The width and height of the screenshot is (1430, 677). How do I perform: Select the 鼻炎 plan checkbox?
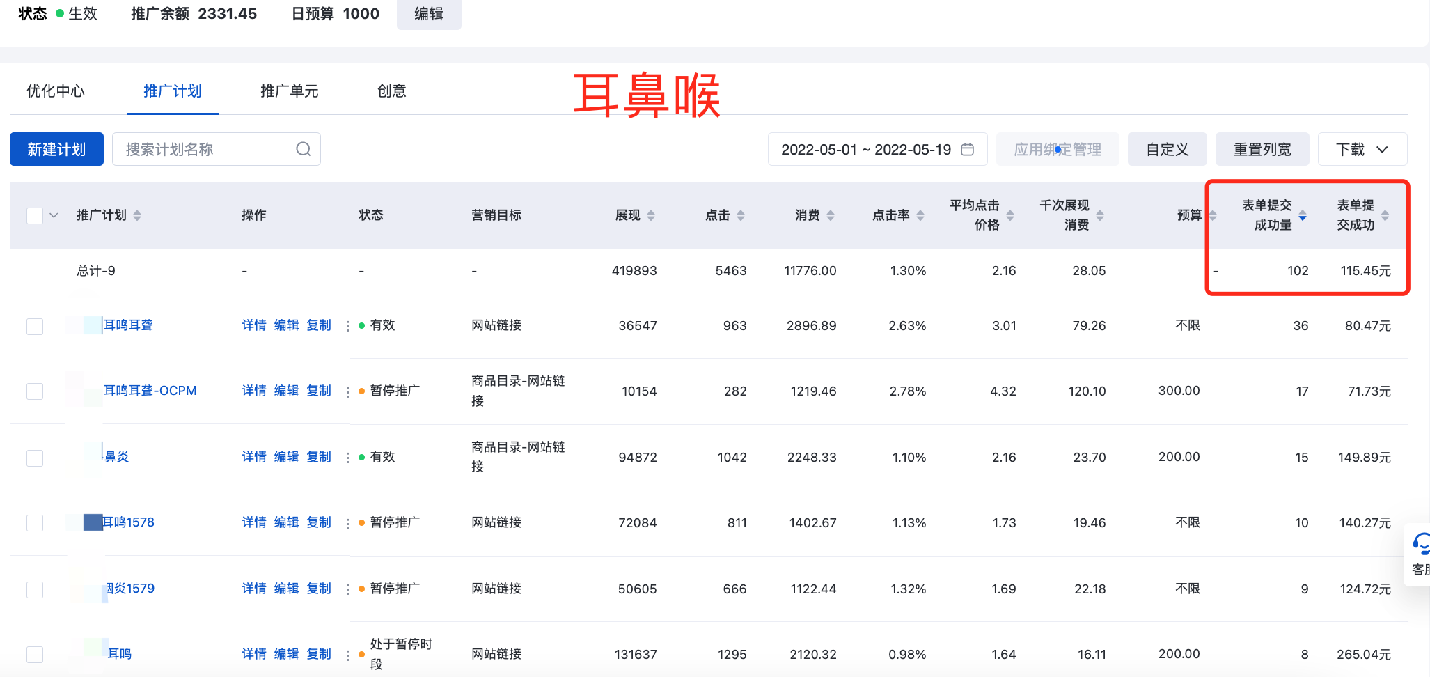pyautogui.click(x=35, y=458)
